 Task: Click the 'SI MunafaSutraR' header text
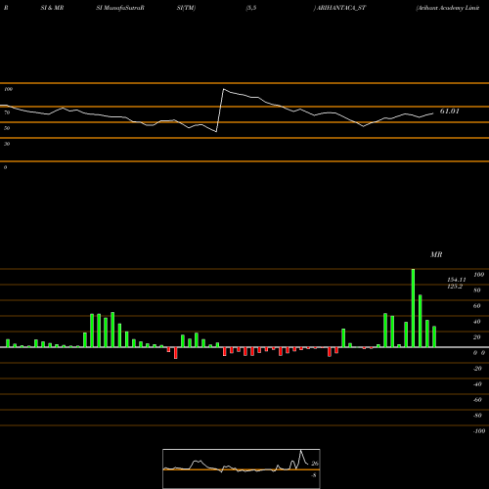pyautogui.click(x=120, y=8)
